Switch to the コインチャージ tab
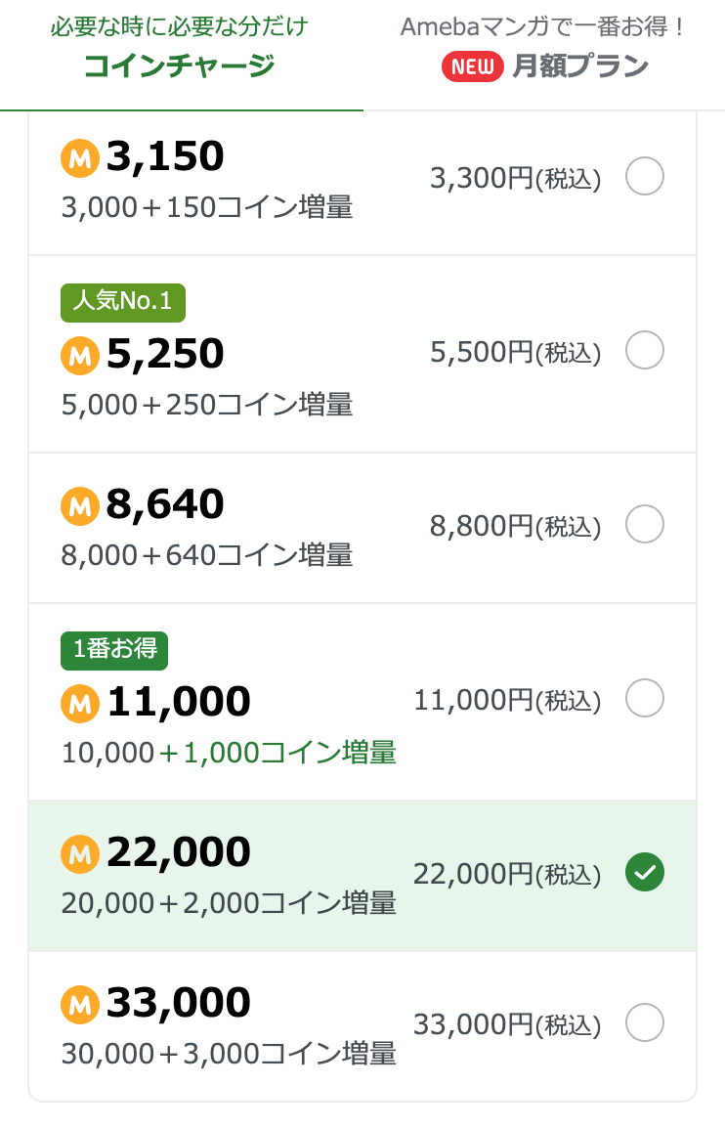725x1128 pixels. (180, 54)
